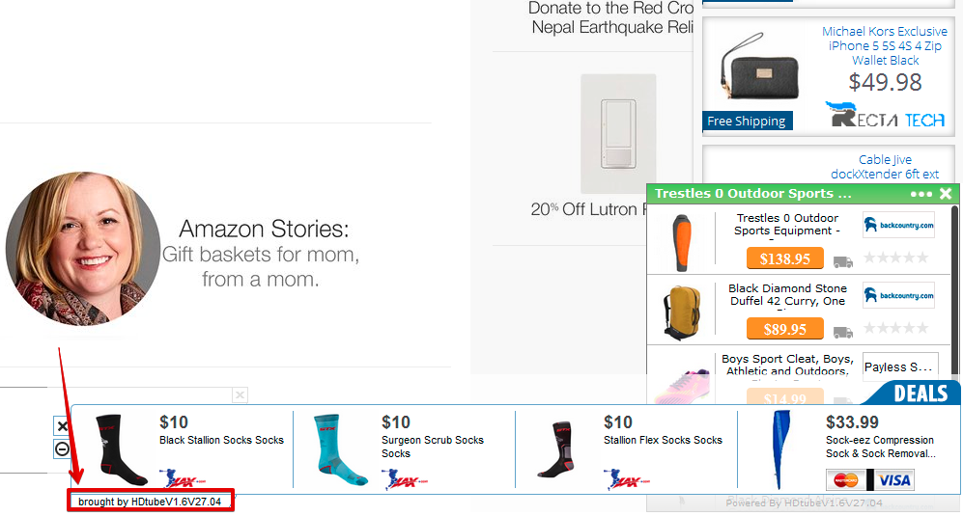Click the star rating beside Trestles item
This screenshot has height=516, width=963.
coord(895,258)
